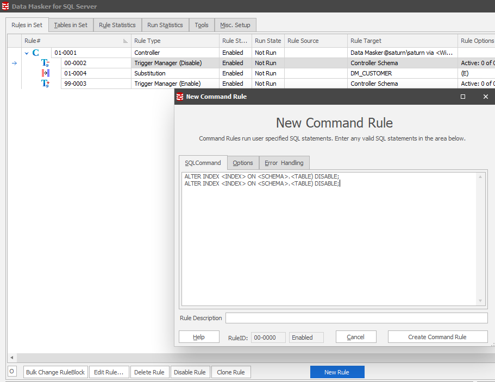Cancel the New Command Rule dialog
This screenshot has width=495, height=382.
(356, 337)
